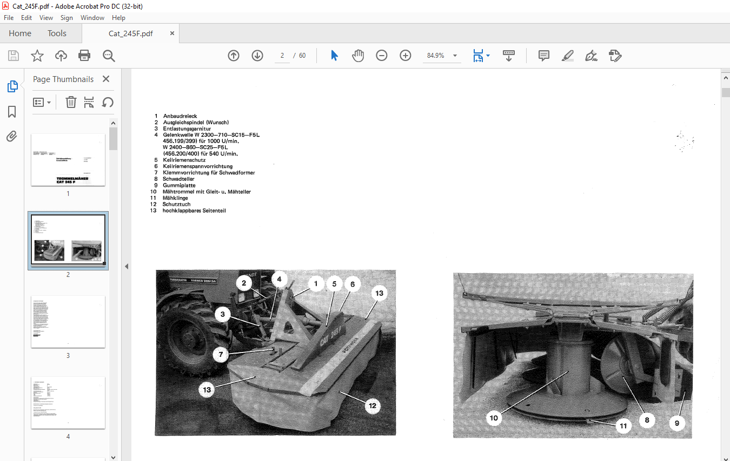The height and width of the screenshot is (461, 730).
Task: Click the 'Entlastungsgarnitur' legend entry
Action: click(187, 129)
